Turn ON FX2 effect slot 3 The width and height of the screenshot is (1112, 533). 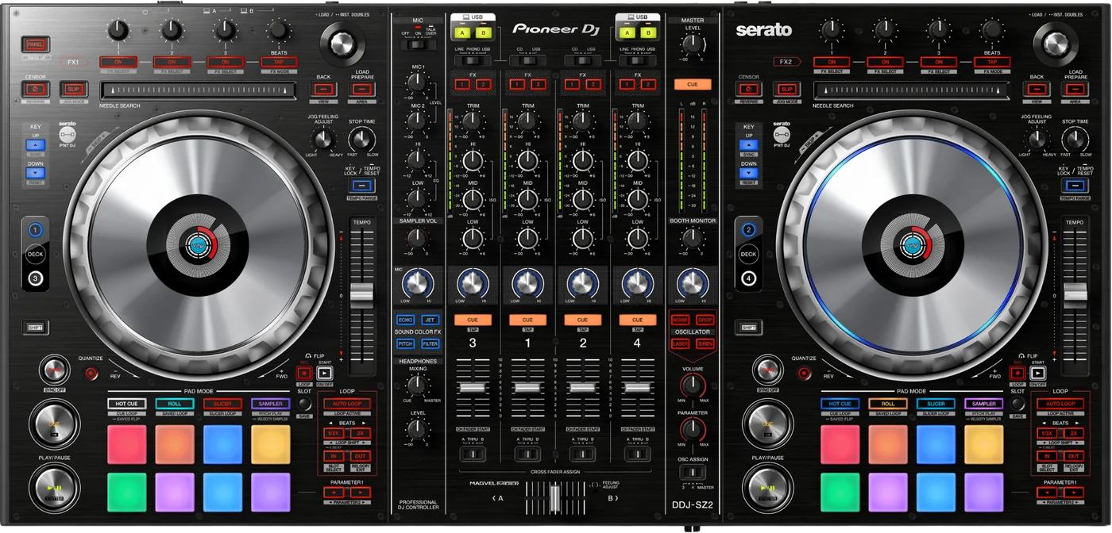click(939, 62)
